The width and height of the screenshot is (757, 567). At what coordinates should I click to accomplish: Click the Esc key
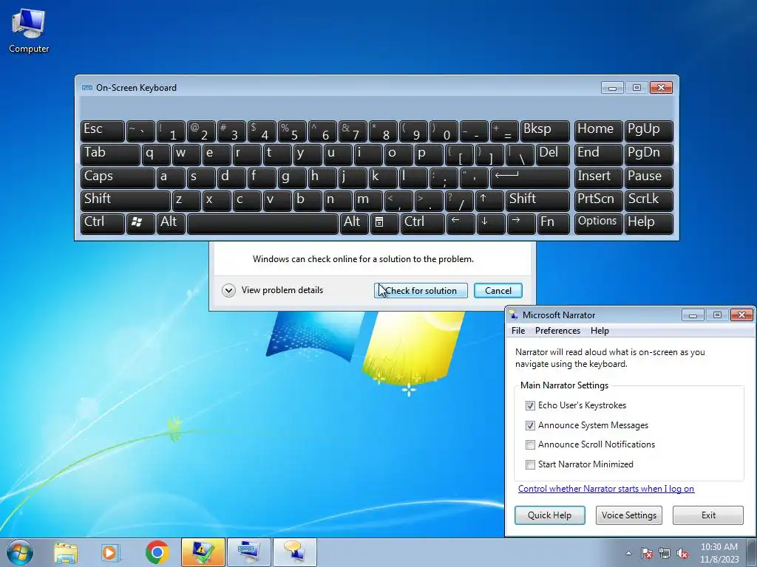pyautogui.click(x=102, y=131)
